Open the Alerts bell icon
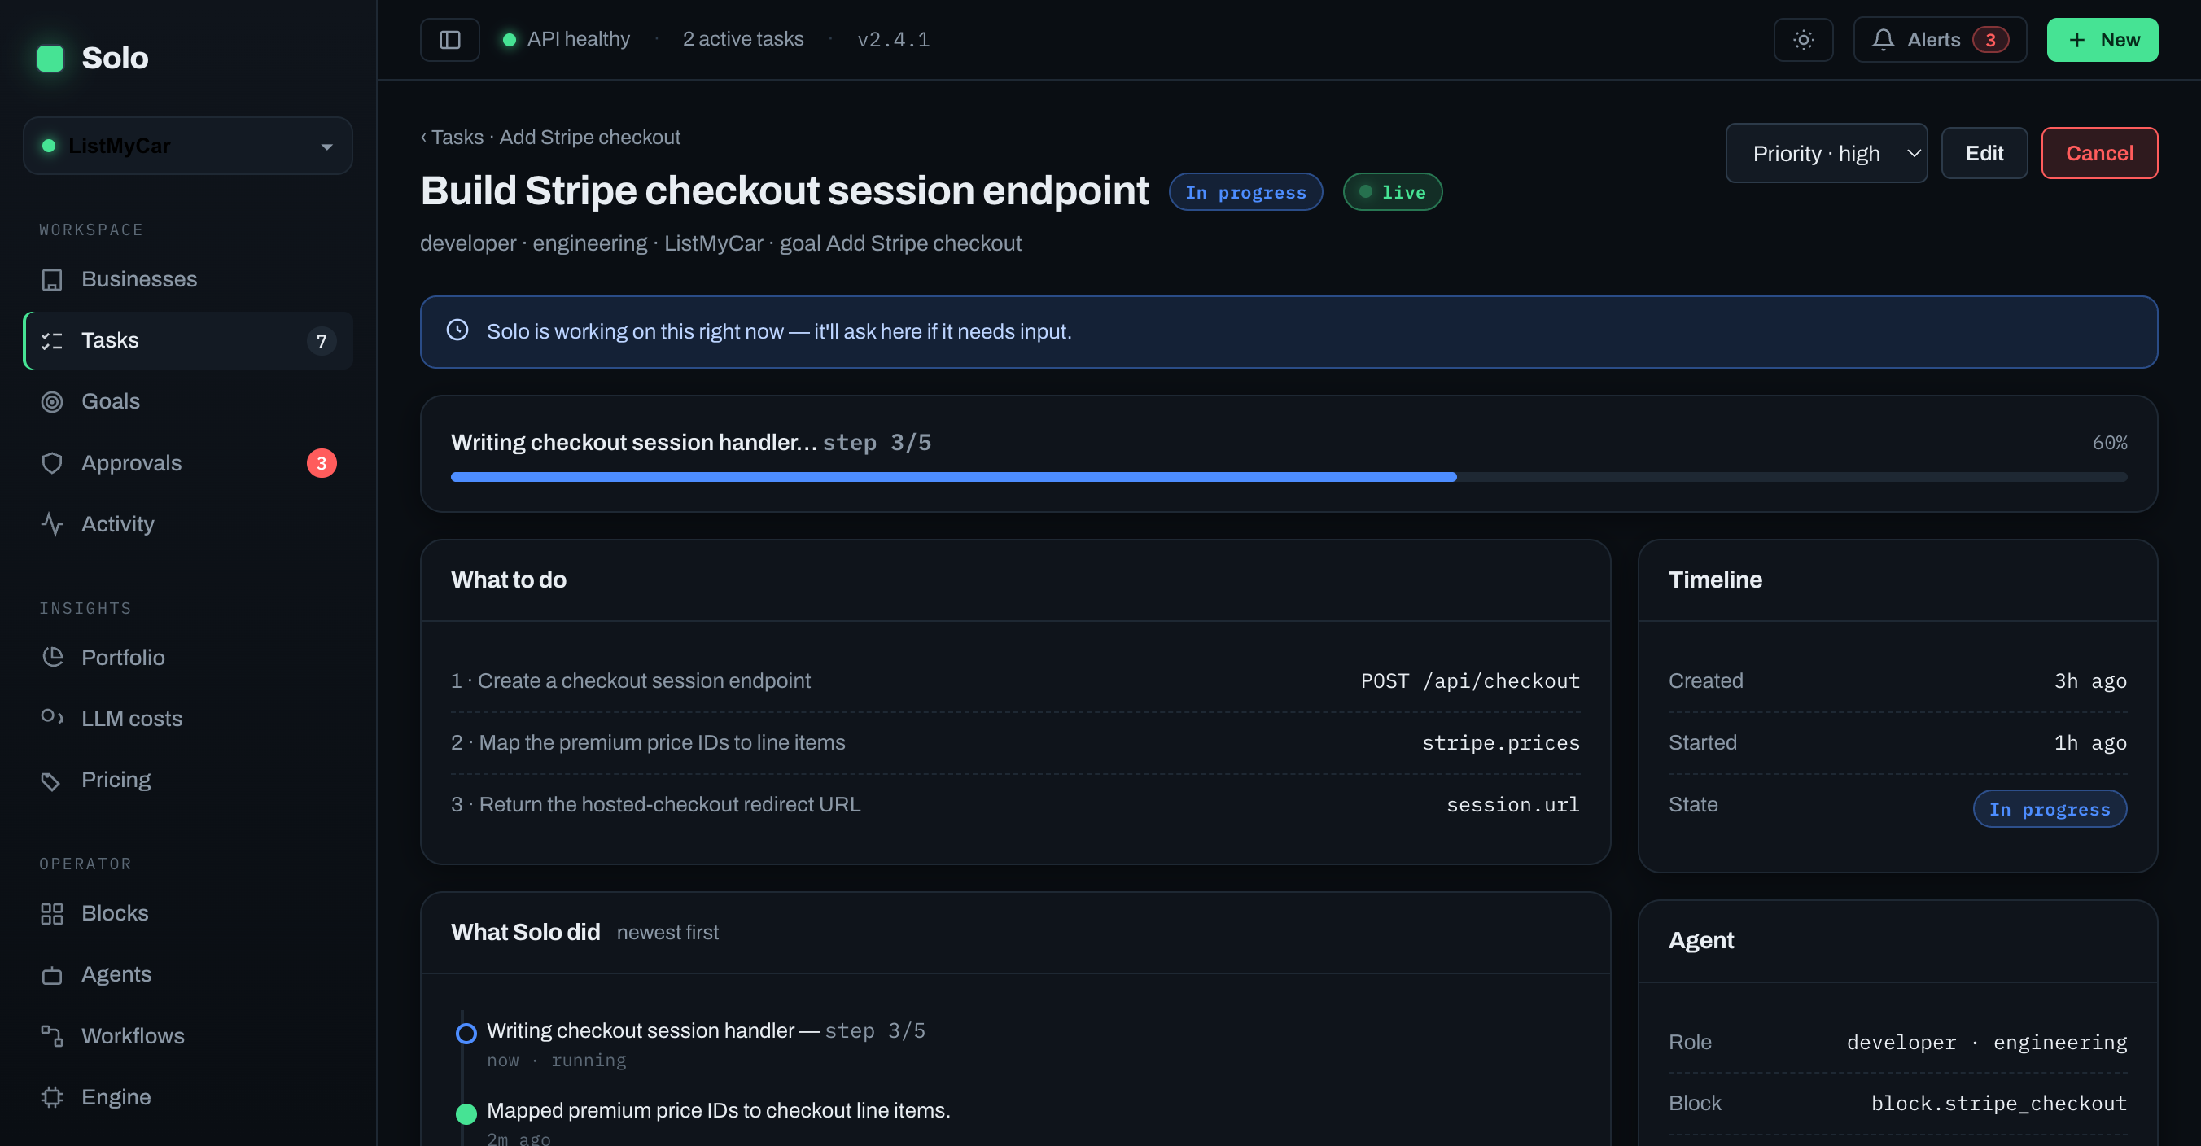The height and width of the screenshot is (1146, 2201). tap(1882, 39)
